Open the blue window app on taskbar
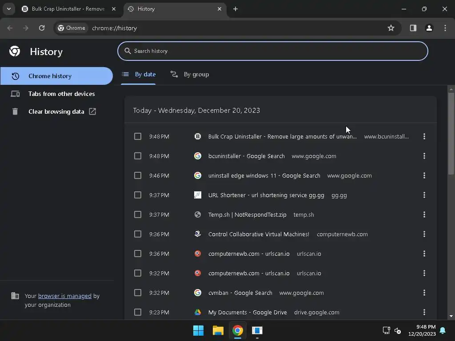Viewport: 455px width, 341px height. [x=257, y=330]
